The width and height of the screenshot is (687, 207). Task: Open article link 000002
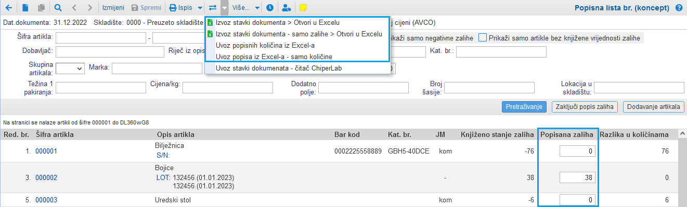click(x=46, y=178)
